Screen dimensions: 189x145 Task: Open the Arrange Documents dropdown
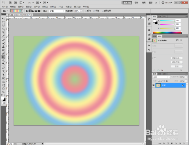click(39, 3)
